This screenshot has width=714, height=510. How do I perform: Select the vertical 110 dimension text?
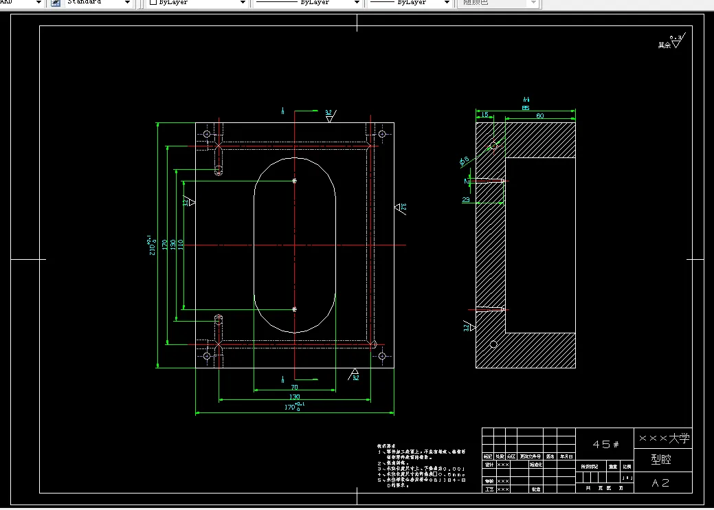point(180,245)
